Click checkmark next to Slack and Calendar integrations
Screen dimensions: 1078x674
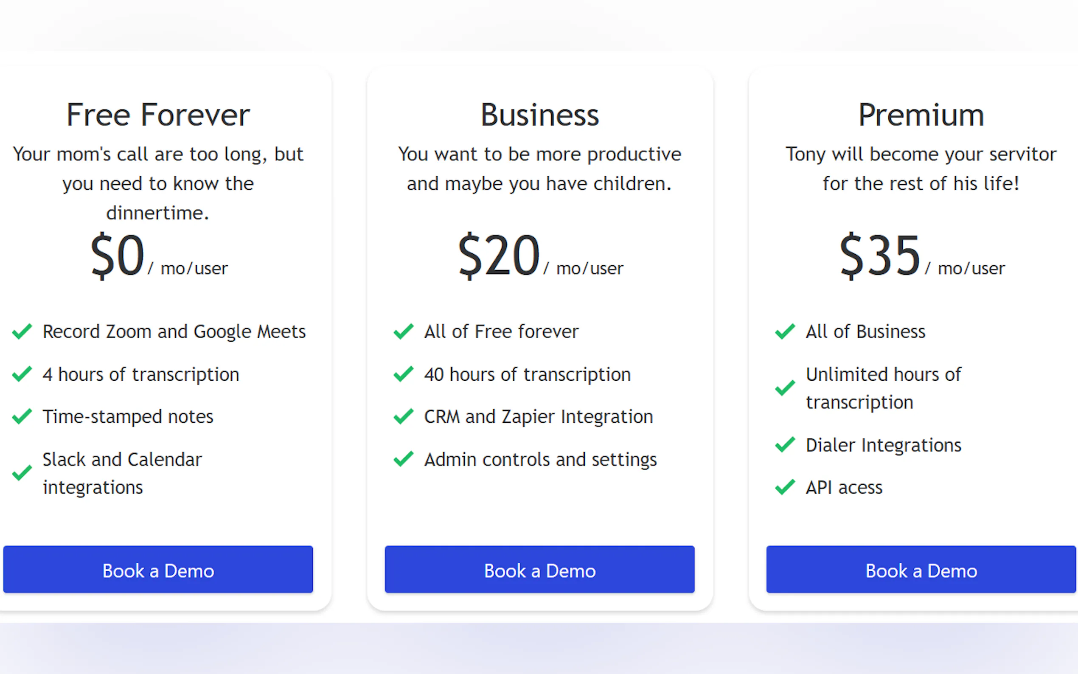tap(22, 473)
